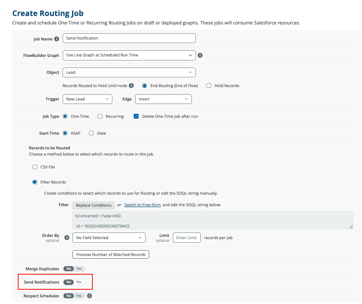
Task: Open the Order By field dropdown
Action: click(x=109, y=238)
